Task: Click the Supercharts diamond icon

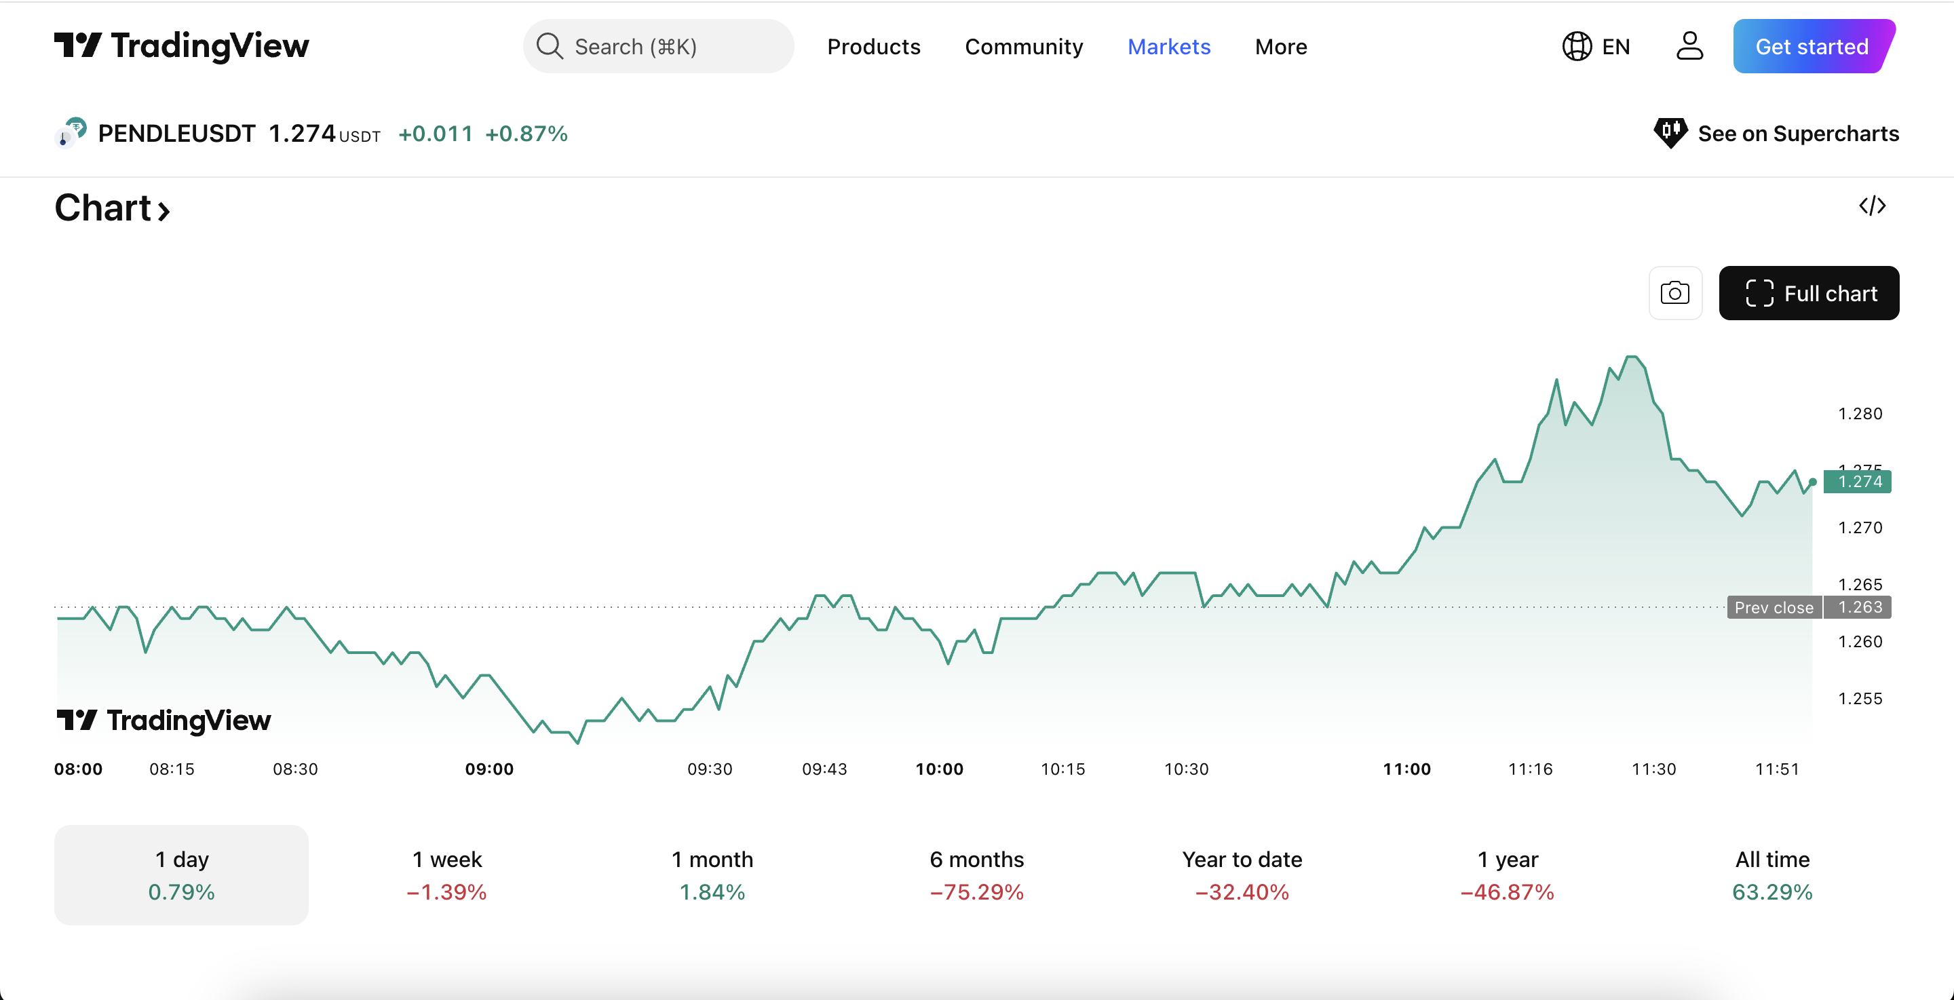Action: click(1671, 133)
